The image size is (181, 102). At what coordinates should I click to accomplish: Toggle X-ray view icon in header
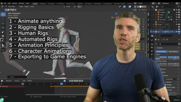135,7
